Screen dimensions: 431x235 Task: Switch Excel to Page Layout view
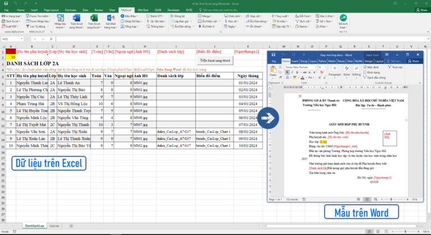point(378,232)
